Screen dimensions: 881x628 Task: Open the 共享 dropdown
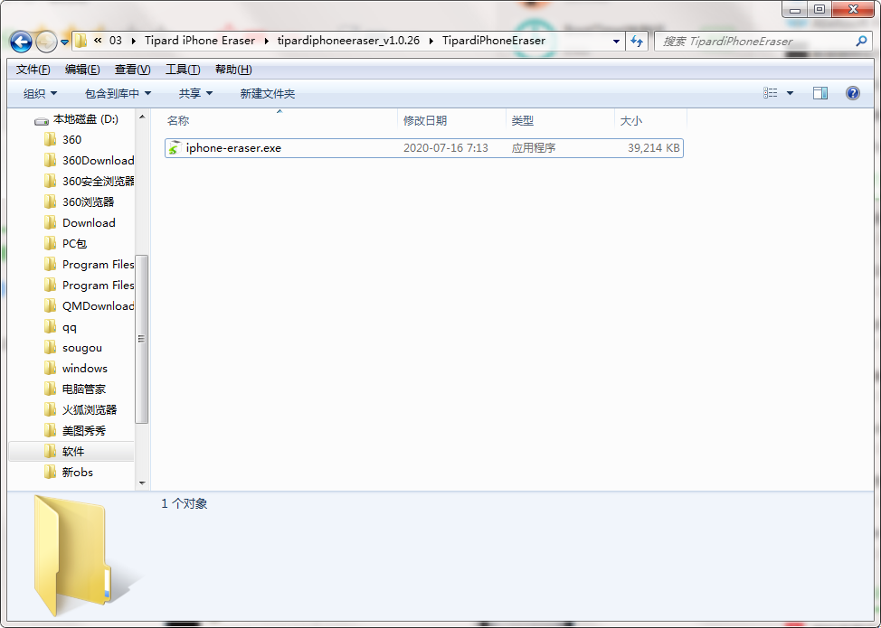point(195,94)
